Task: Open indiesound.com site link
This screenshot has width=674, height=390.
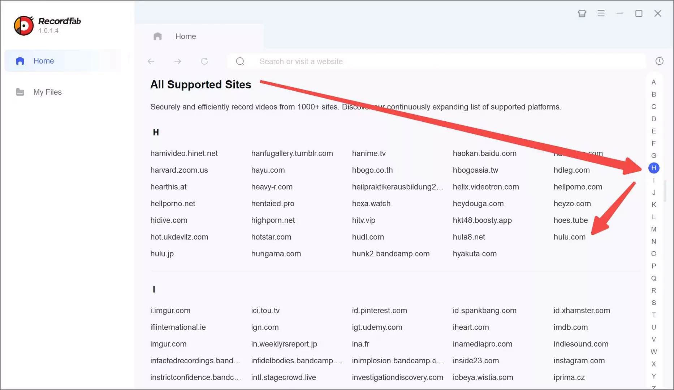Action: coord(581,344)
